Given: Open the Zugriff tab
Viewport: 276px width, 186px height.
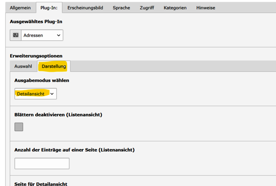Looking at the screenshot, I should point(147,8).
